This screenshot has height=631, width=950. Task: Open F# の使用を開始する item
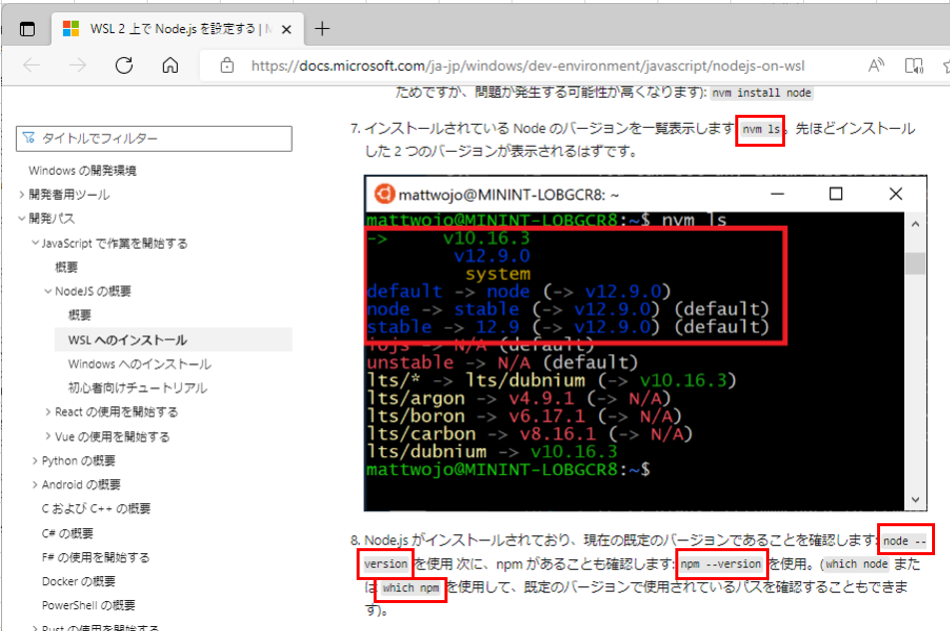coord(95,557)
